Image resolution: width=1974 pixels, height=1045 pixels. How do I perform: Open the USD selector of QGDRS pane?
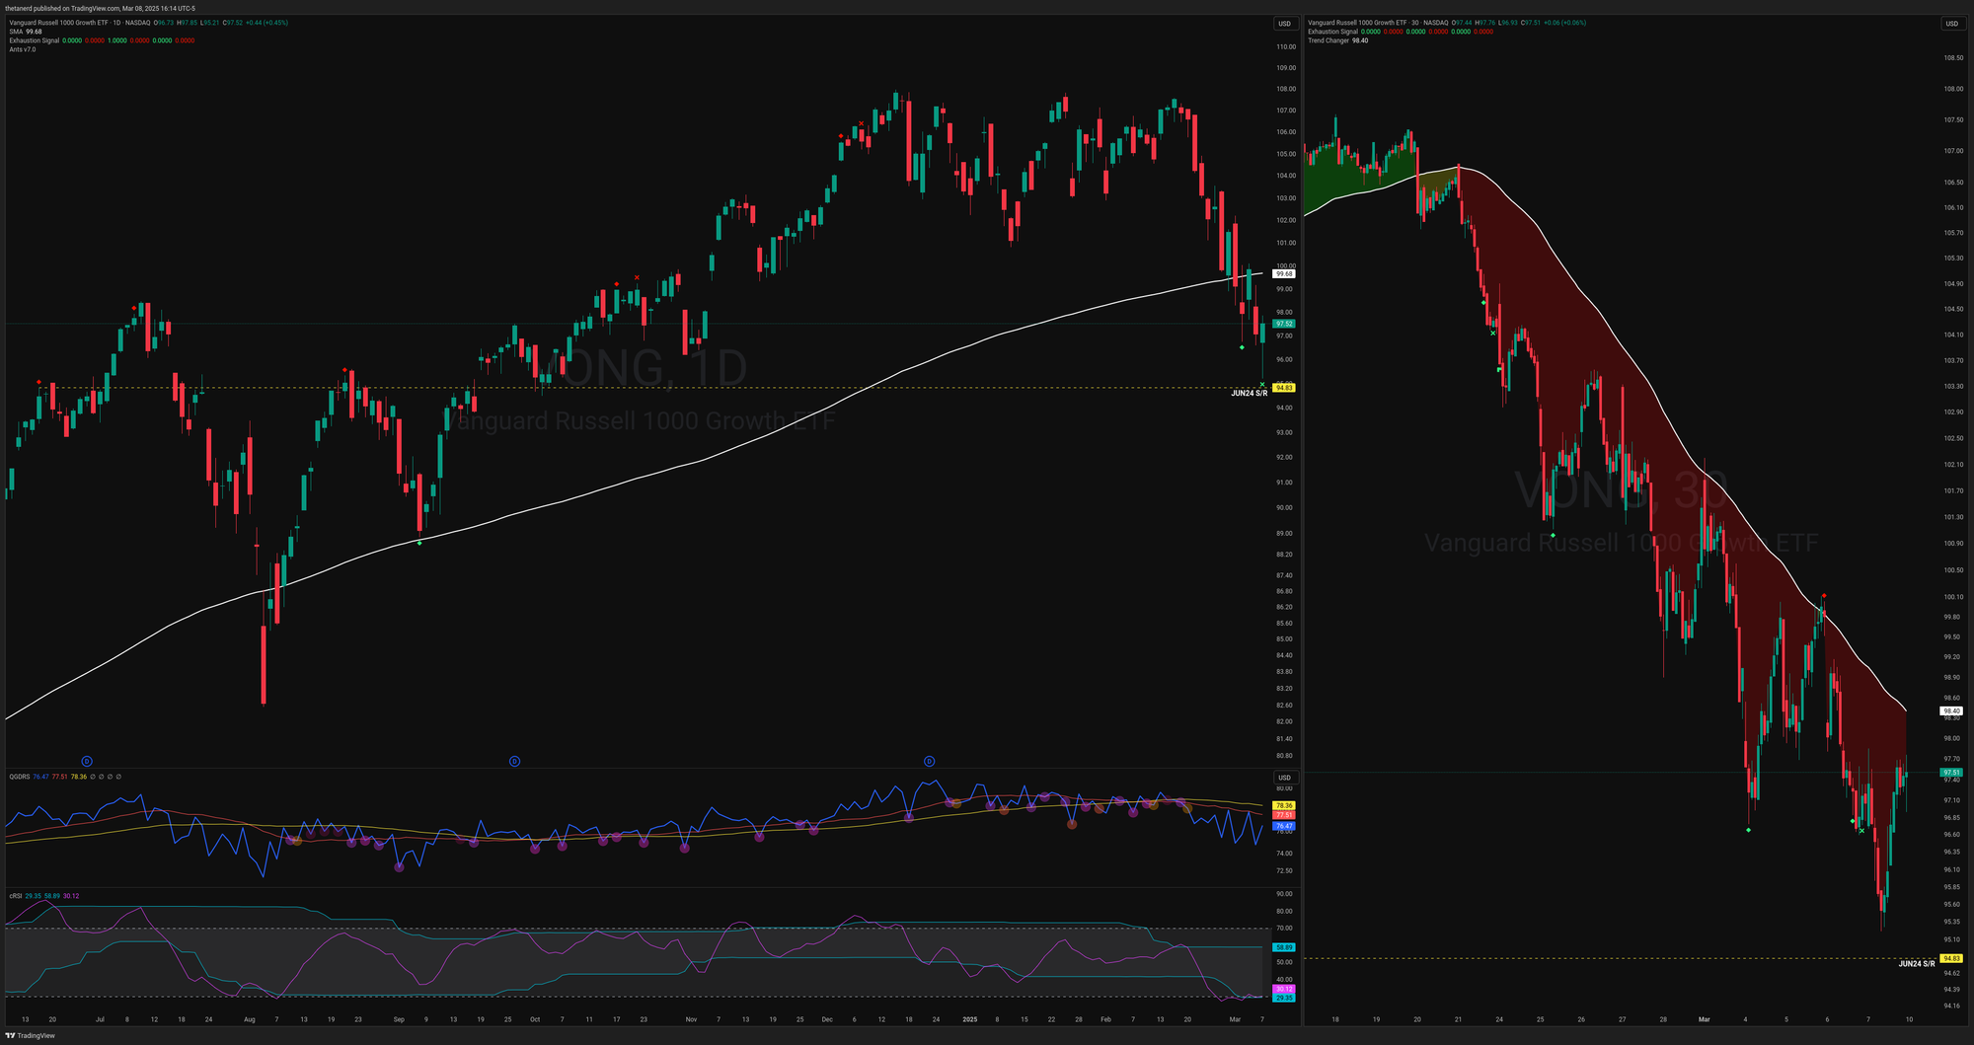(x=1284, y=778)
